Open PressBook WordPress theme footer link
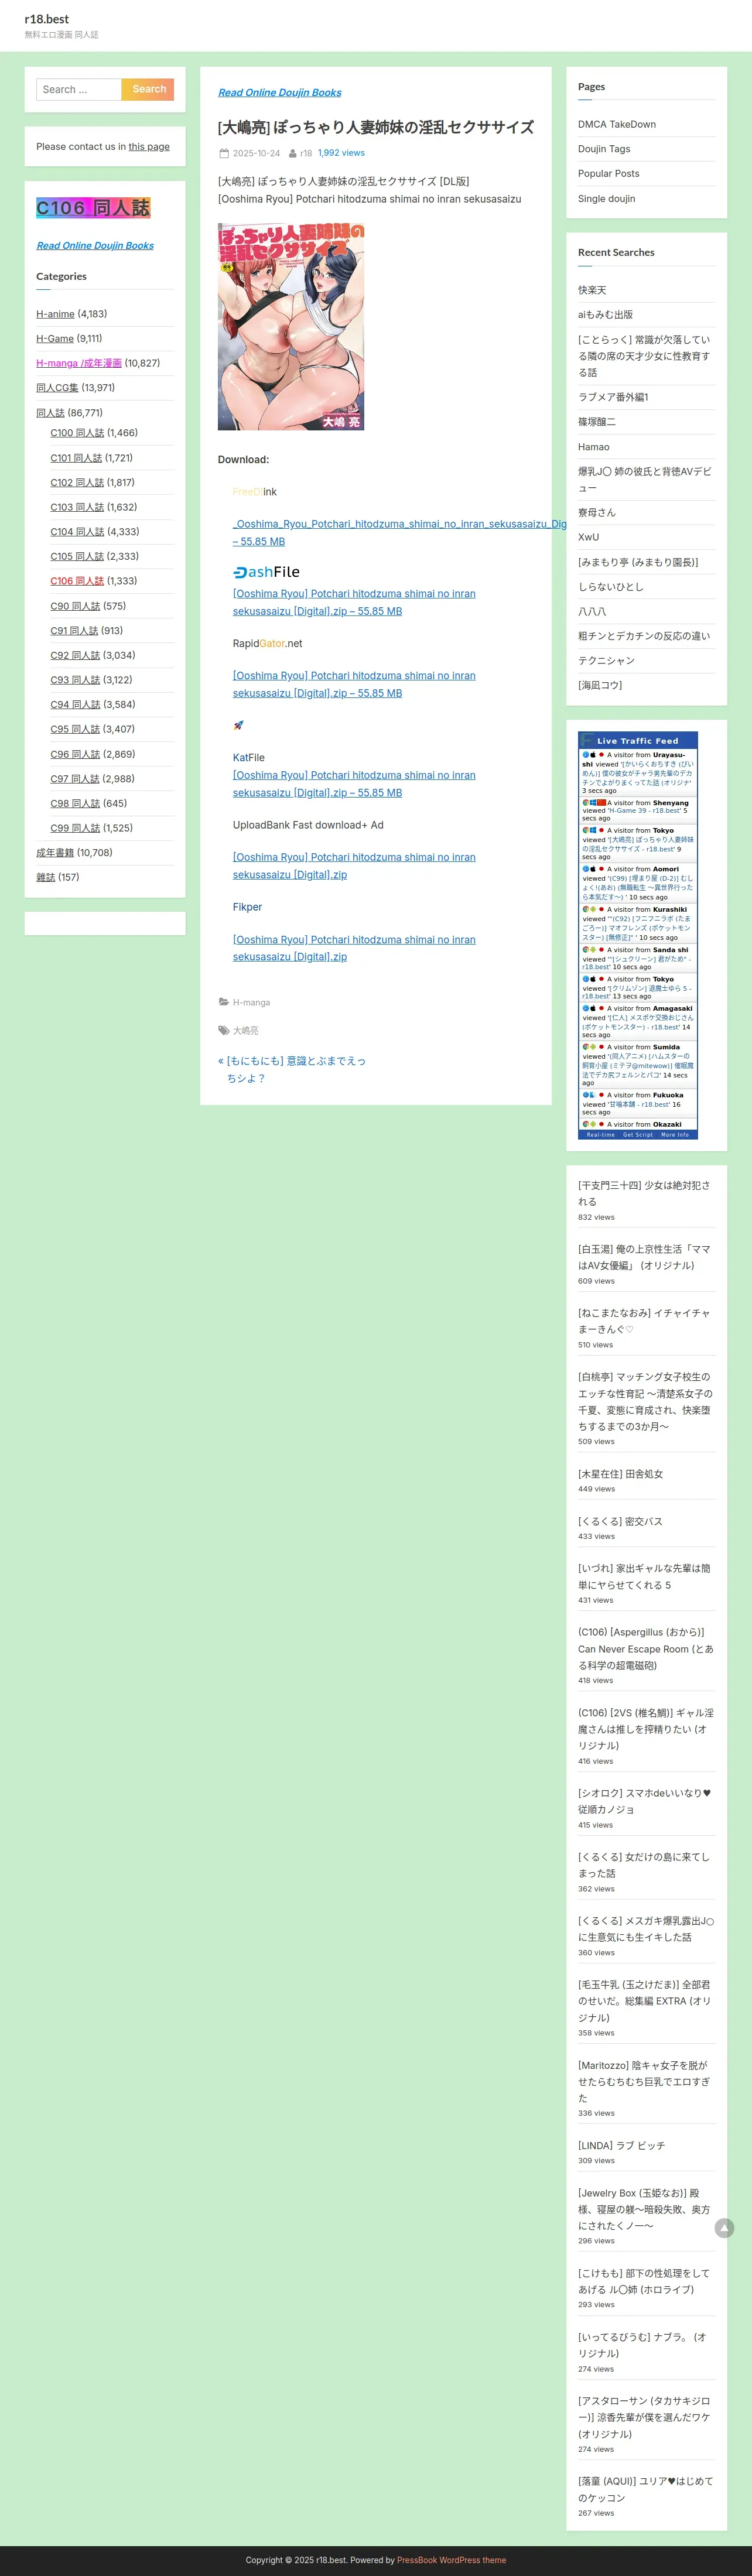 coord(451,2560)
